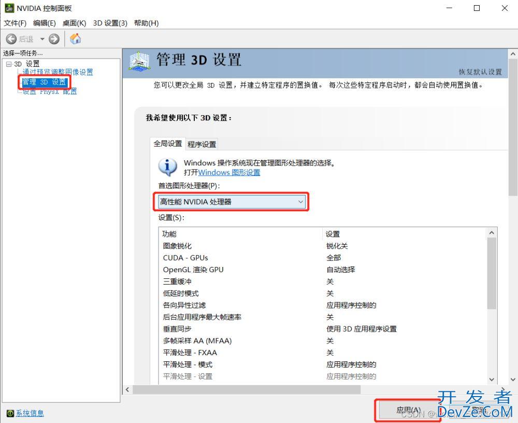Click the Forward arrow icon
Screen dimensions: 518x423
[54, 39]
